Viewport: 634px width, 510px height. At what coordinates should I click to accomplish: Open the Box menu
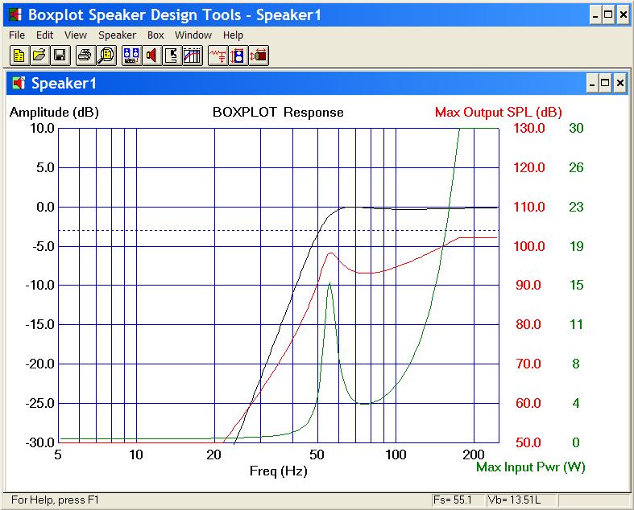point(155,35)
